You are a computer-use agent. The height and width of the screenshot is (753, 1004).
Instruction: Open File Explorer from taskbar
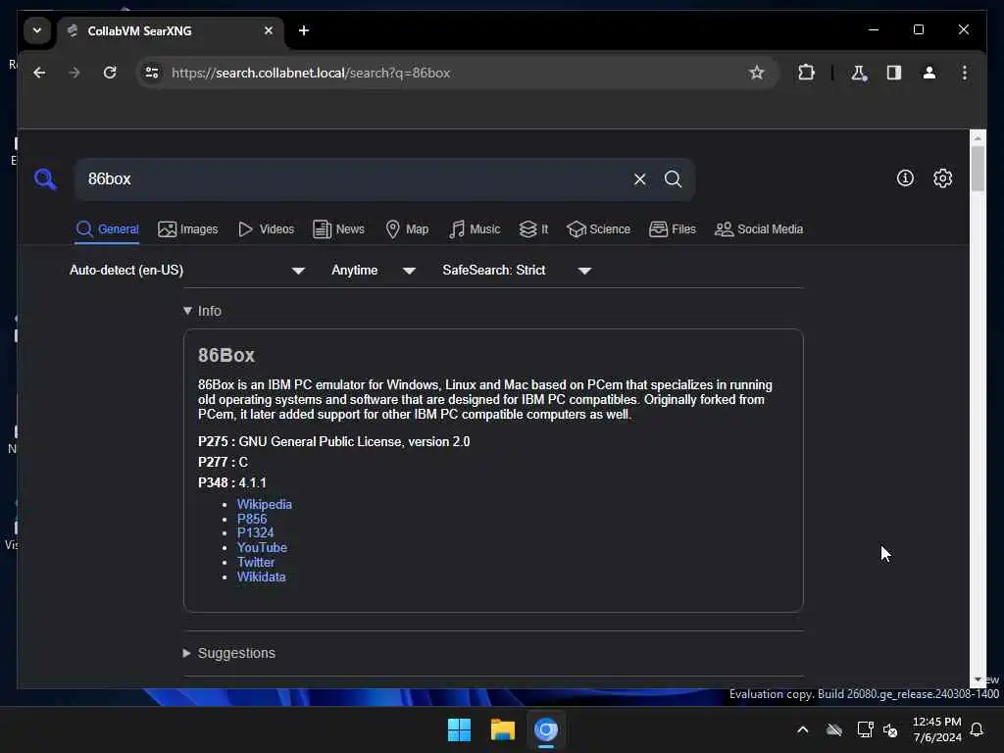pyautogui.click(x=503, y=729)
